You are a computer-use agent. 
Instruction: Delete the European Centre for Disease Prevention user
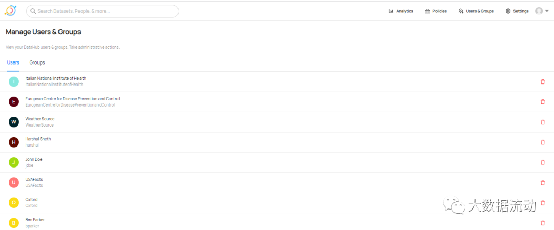[x=543, y=101]
